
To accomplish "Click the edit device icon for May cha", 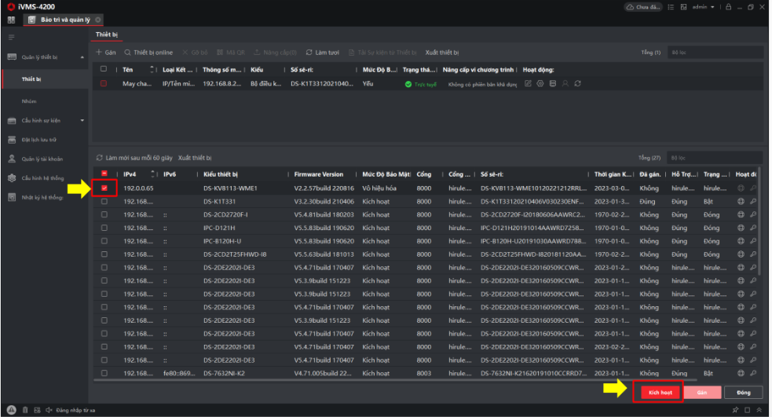I will click(528, 83).
